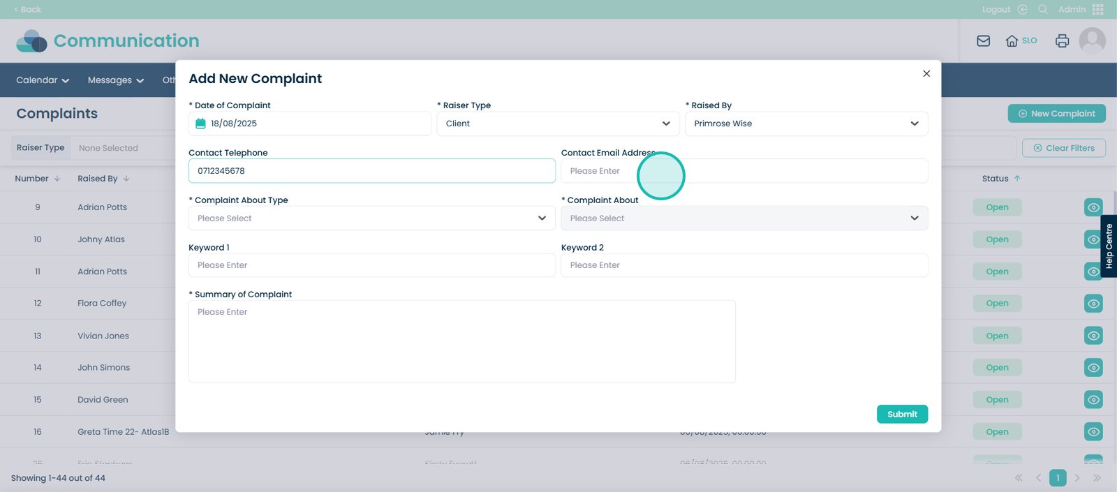Screen dimensions: 1117x492
Task: View complaint 12 with the eye icon
Action: click(x=1093, y=304)
